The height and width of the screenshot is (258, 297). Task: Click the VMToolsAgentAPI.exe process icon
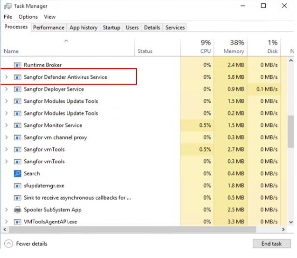click(x=18, y=222)
